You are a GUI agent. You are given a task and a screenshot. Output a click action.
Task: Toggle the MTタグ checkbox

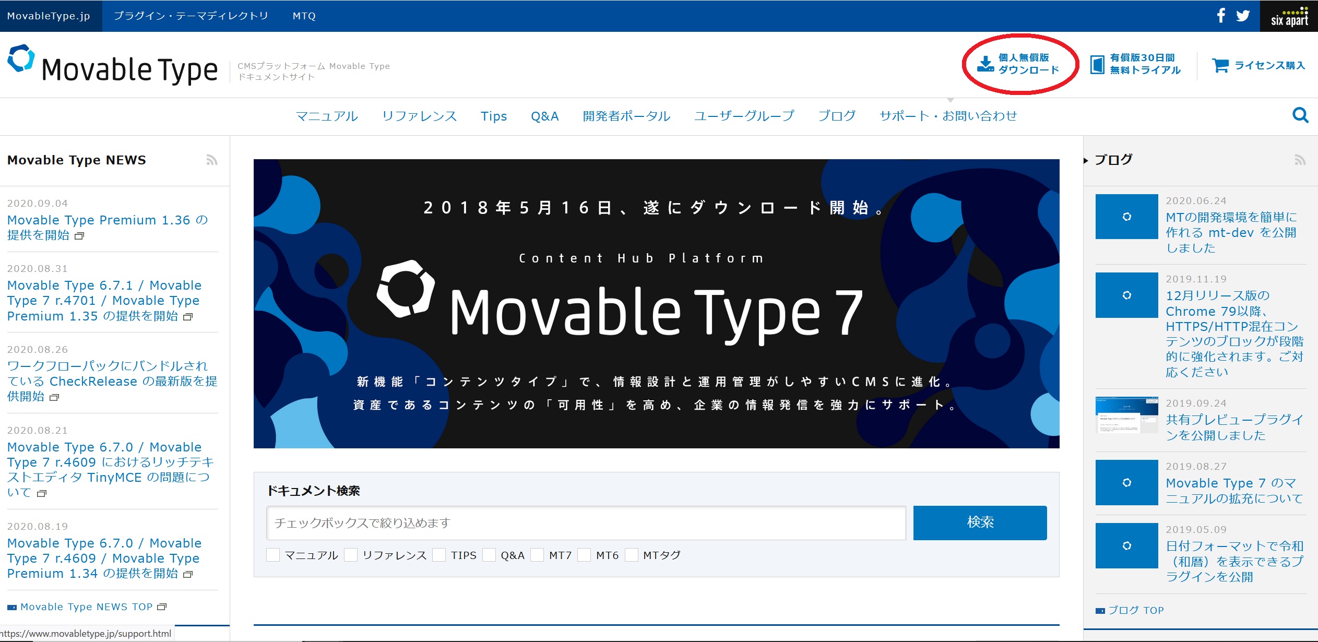tap(632, 555)
